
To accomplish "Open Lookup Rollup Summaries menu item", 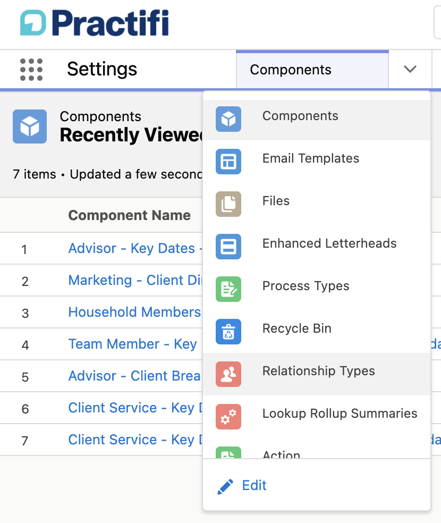I will [x=317, y=417].
